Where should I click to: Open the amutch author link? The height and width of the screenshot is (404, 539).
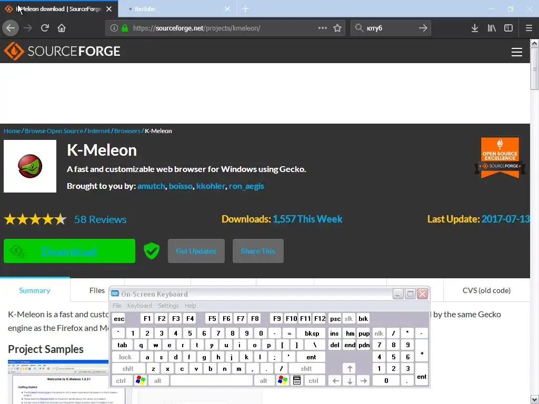(x=151, y=186)
